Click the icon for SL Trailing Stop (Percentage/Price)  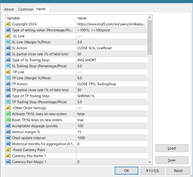tap(8, 66)
